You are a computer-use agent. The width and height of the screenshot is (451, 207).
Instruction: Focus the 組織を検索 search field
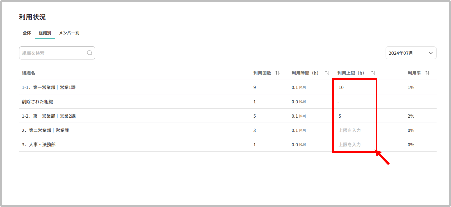click(x=53, y=53)
